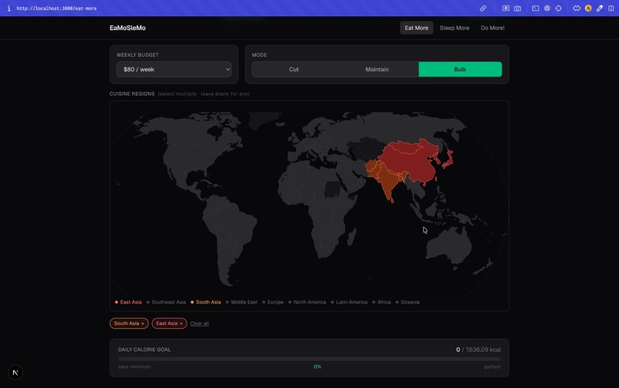Viewport: 619px width, 388px height.
Task: Select the Cut mode
Action: (293, 70)
